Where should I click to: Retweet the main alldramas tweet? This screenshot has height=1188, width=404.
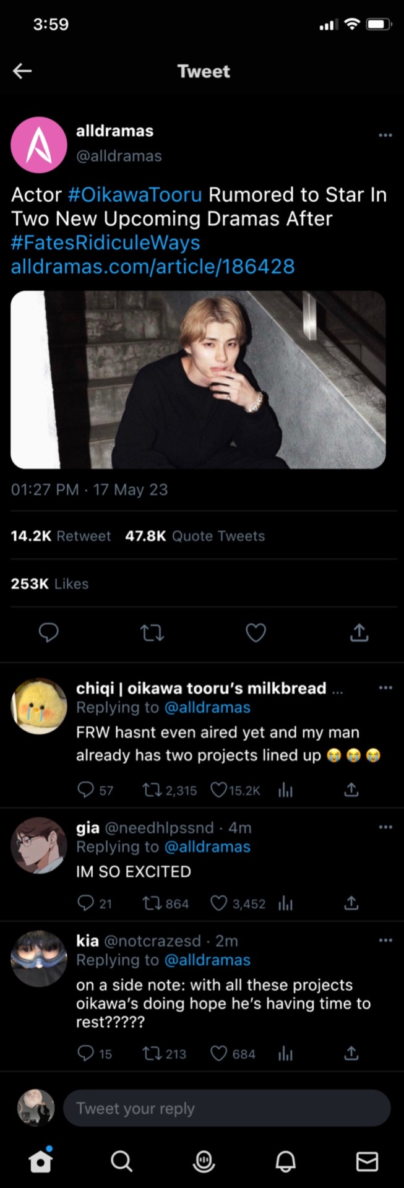[x=152, y=632]
